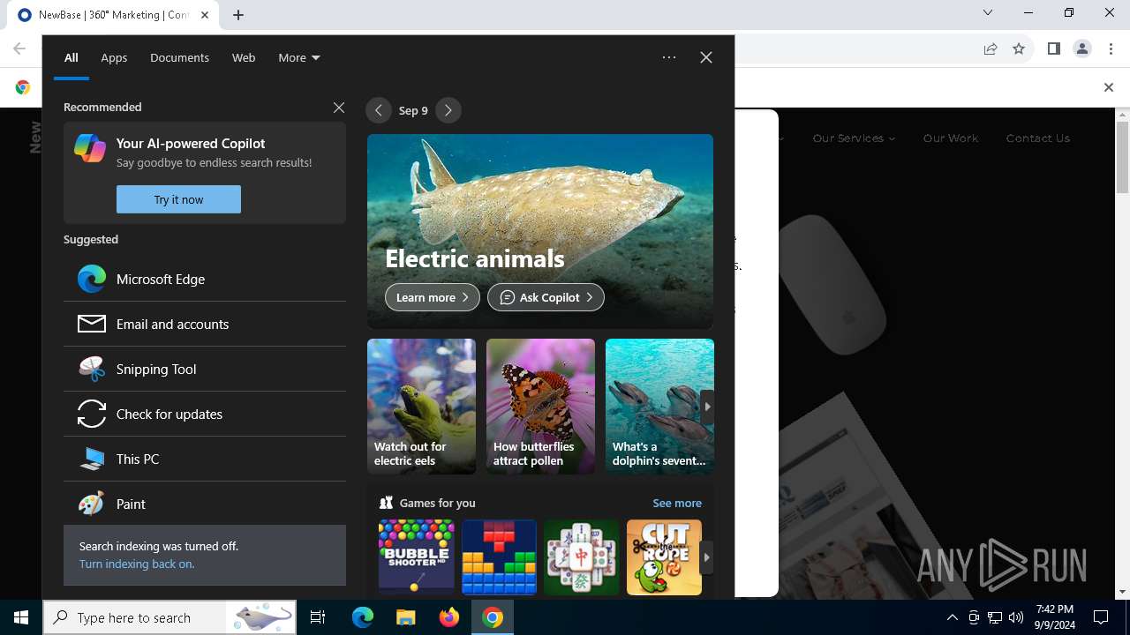Switch to the All search tab
The height and width of the screenshot is (635, 1130).
click(72, 57)
